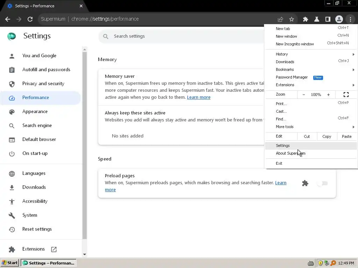
Task: Expand the History submenu
Action: point(311,54)
